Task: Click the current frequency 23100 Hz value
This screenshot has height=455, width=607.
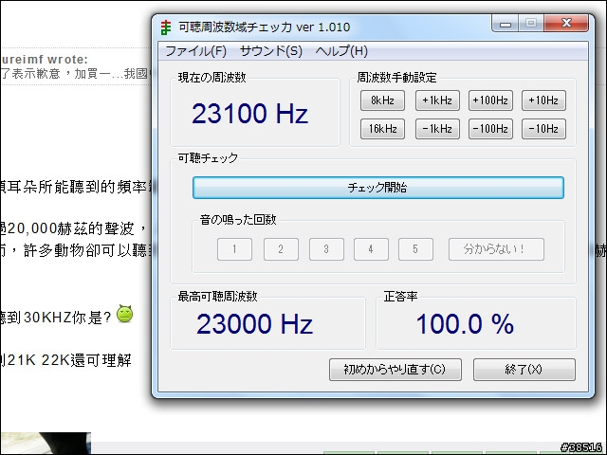Action: point(249,114)
